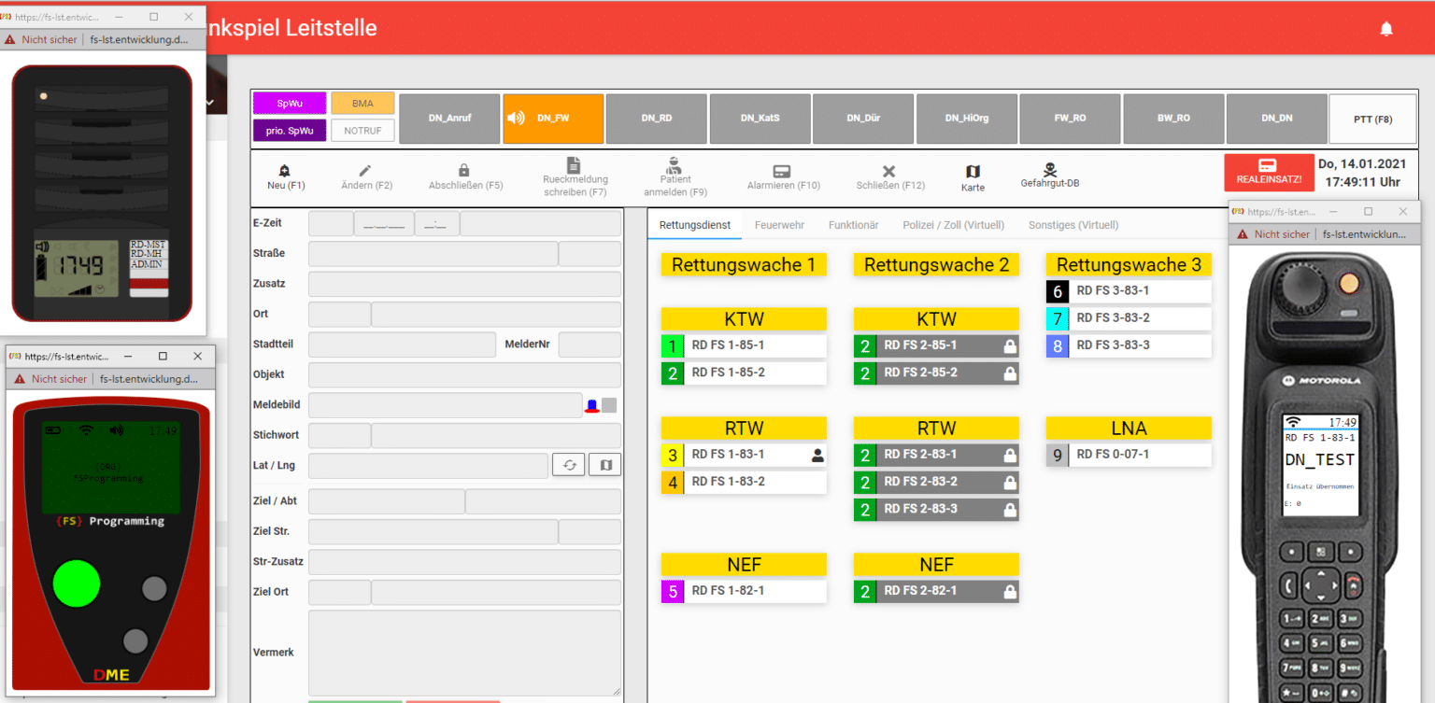Open Karte map view in toolbar

pyautogui.click(x=973, y=172)
